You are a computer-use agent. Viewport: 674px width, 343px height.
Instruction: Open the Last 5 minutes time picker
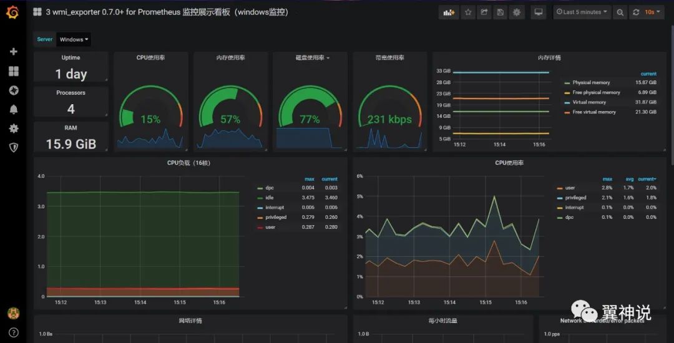(582, 12)
